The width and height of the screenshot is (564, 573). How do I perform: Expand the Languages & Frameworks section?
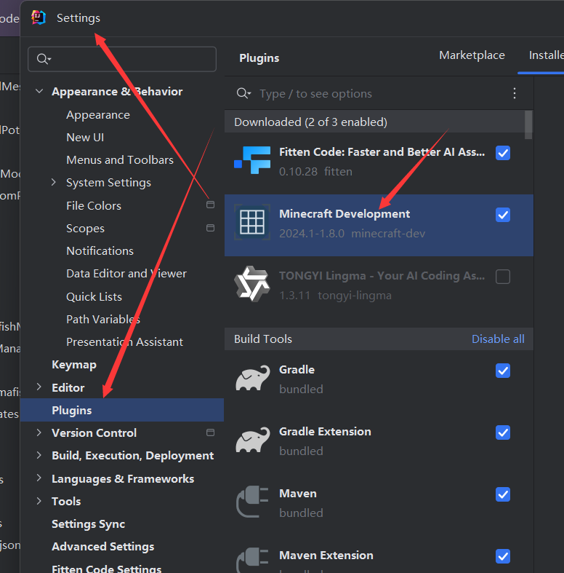click(39, 478)
